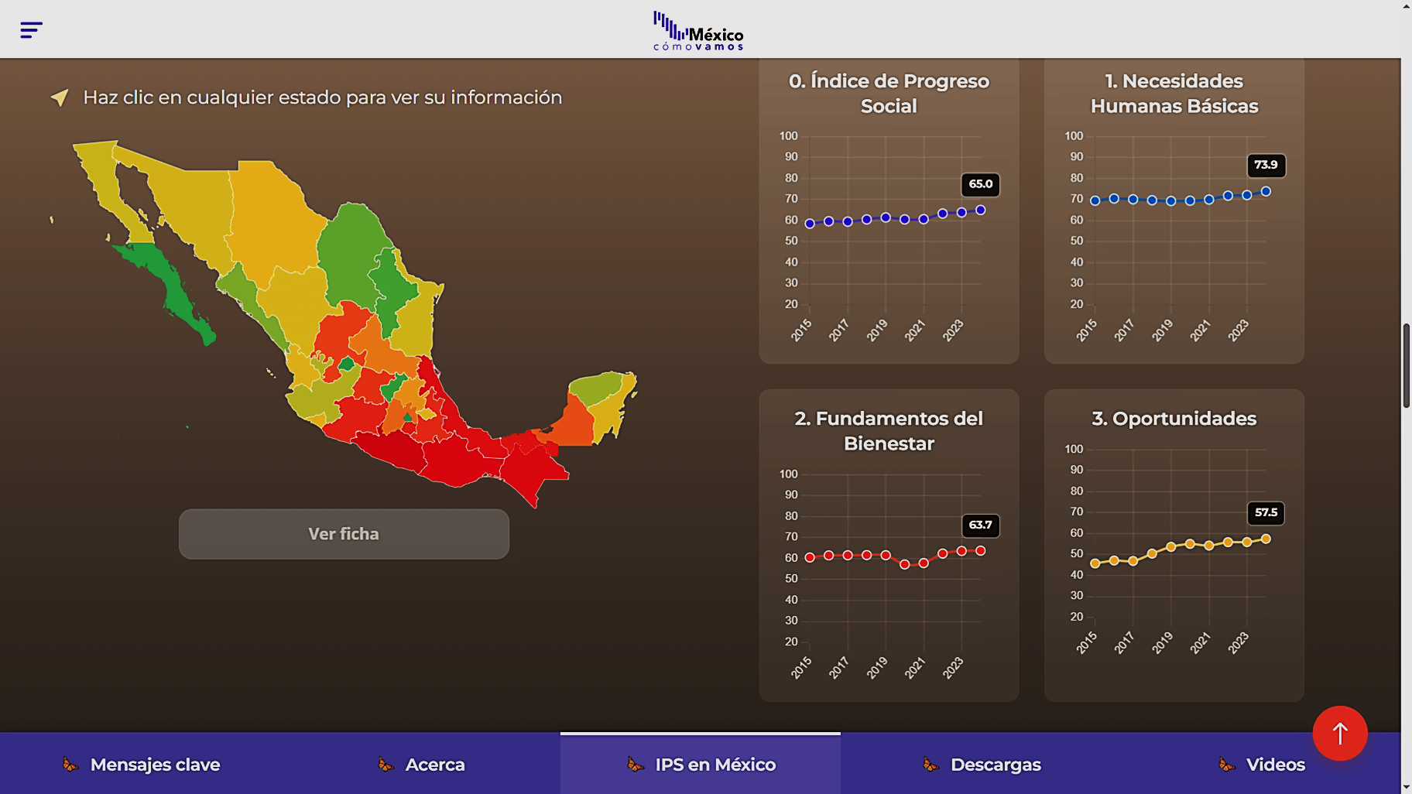Click the butterfly icon beside Descargas
This screenshot has width=1412, height=794.
pos(930,765)
